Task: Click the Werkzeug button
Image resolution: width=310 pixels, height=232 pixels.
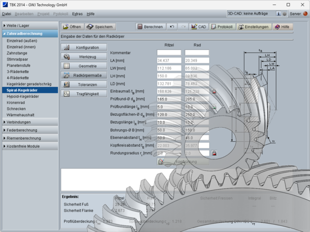Action: point(83,56)
